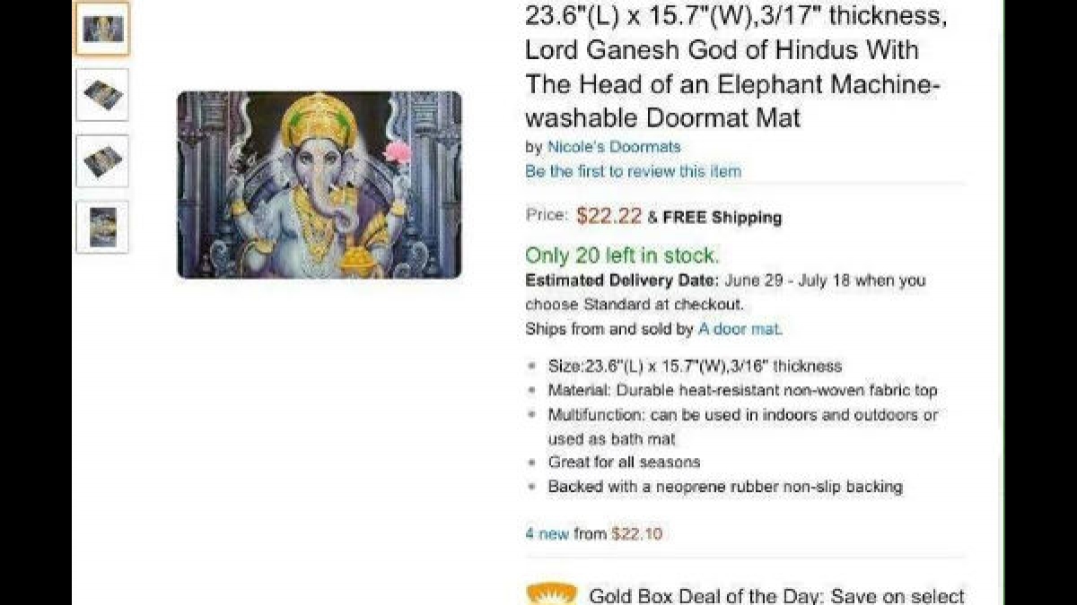Image resolution: width=1077 pixels, height=605 pixels.
Task: Open the 'A door mat' seller link
Action: pyautogui.click(x=740, y=329)
